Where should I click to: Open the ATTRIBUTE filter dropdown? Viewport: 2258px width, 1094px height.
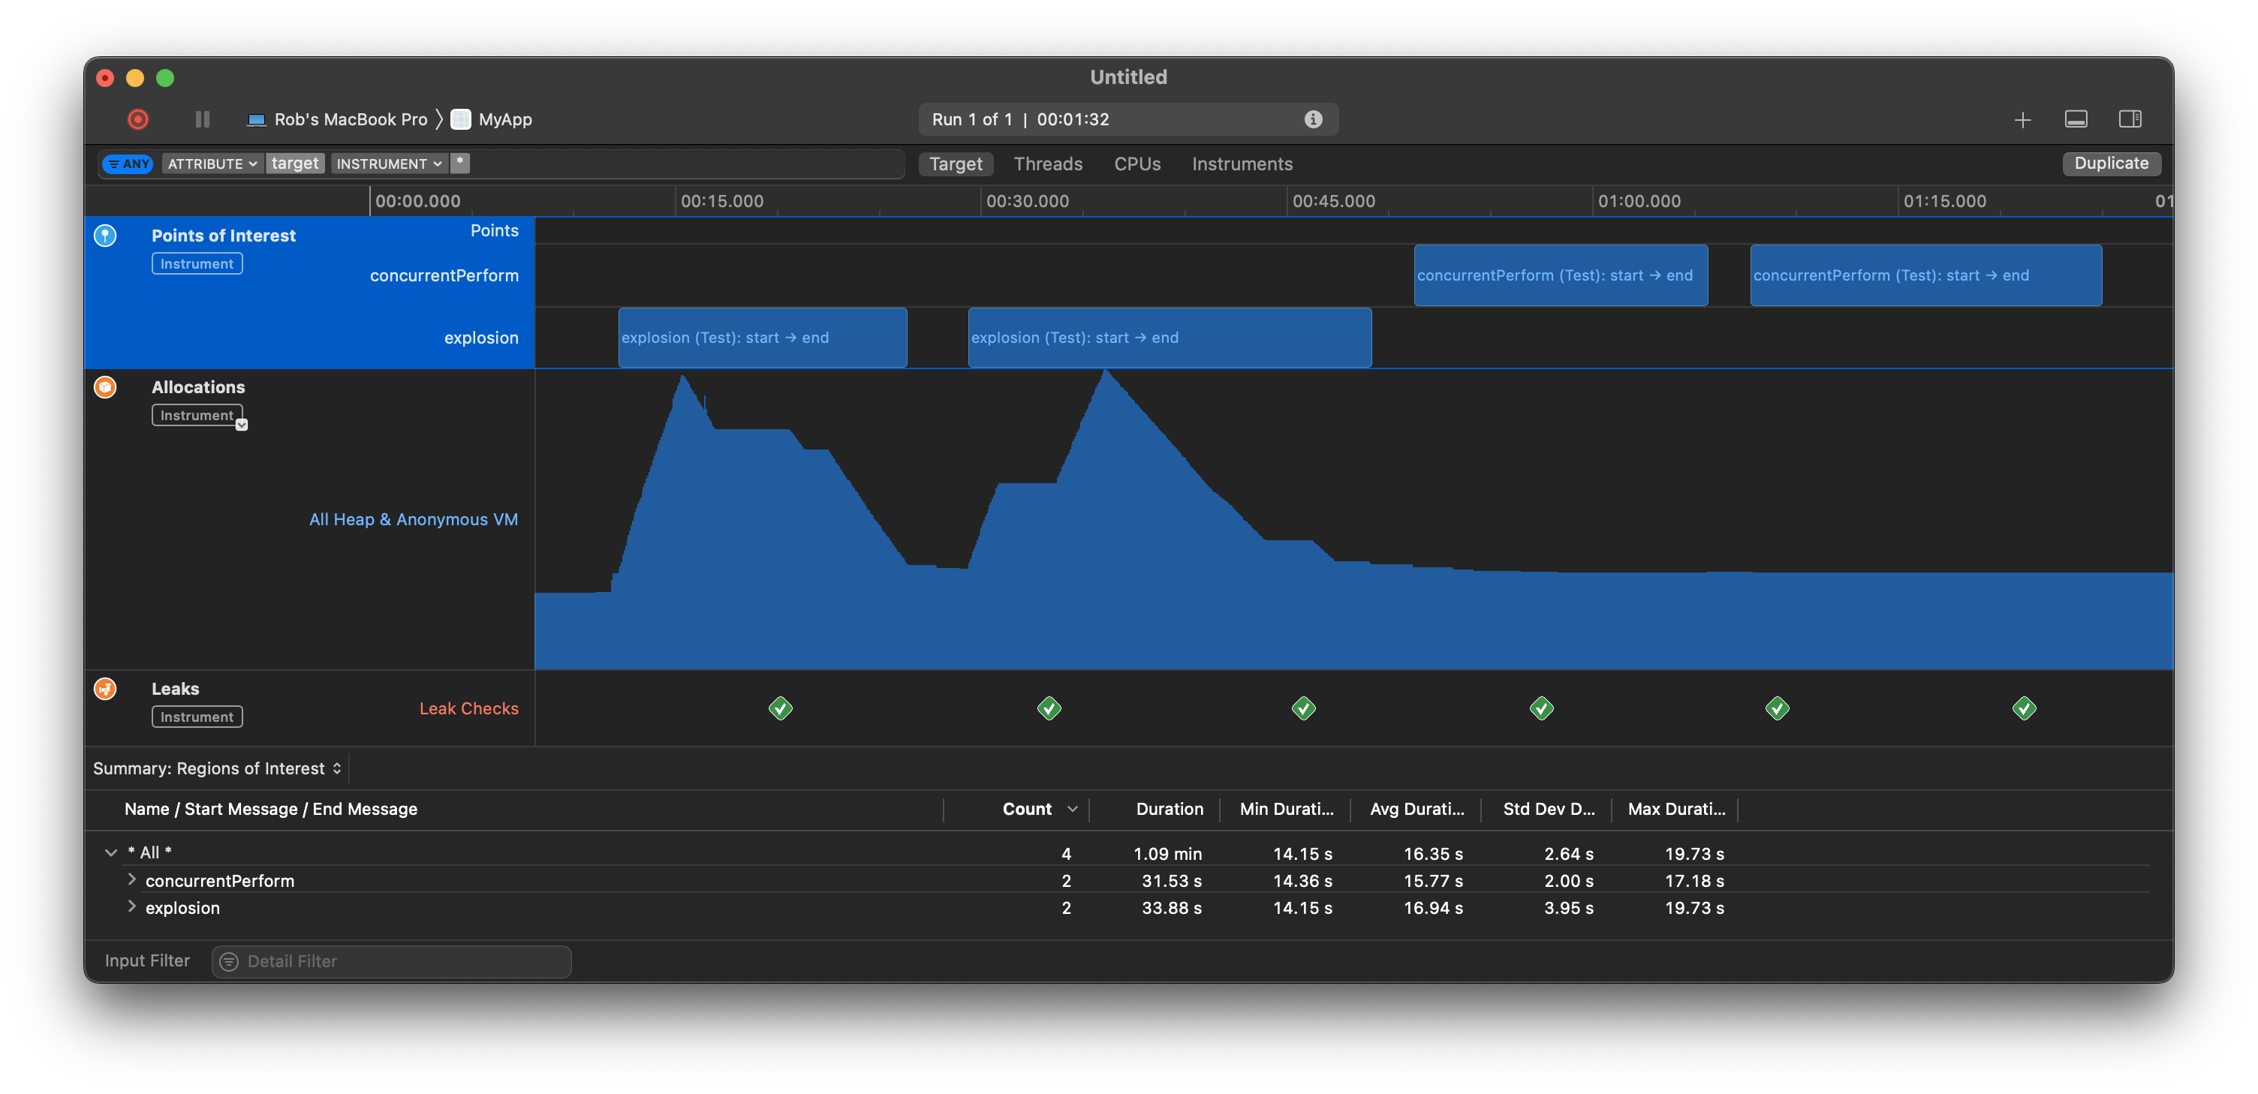pos(212,164)
